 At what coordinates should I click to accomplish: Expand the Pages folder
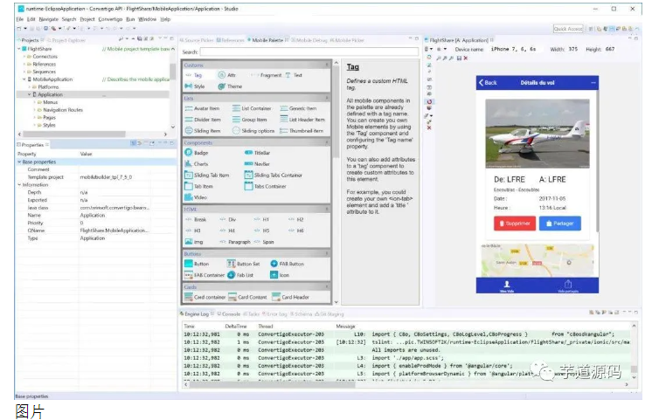[x=34, y=118]
